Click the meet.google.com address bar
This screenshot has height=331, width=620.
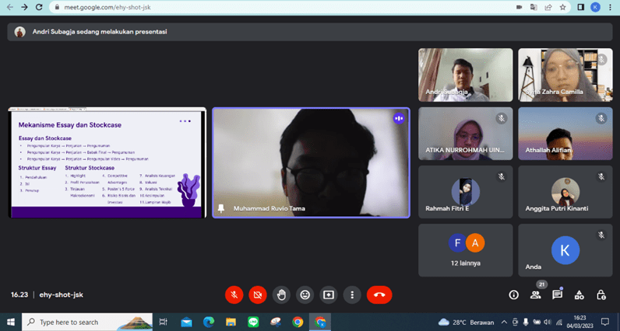234,7
